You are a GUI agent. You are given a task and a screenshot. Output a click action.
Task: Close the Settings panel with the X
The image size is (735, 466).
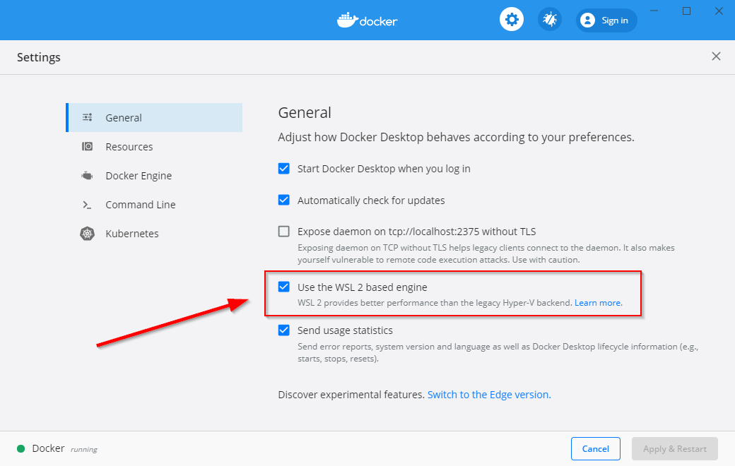(716, 56)
